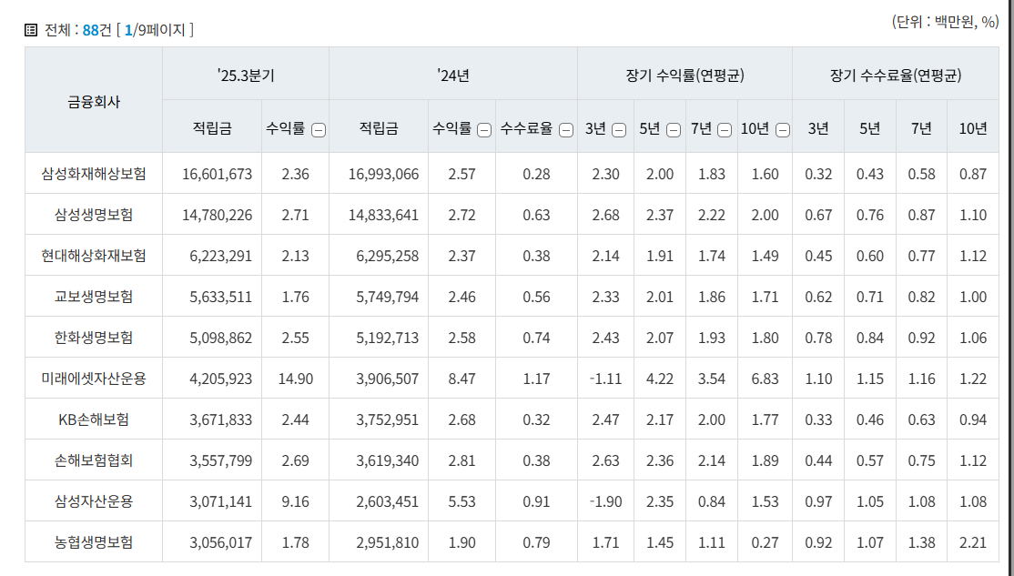1014x576 pixels.
Task: Click the 6.83 ten-year return cell
Action: click(x=765, y=379)
